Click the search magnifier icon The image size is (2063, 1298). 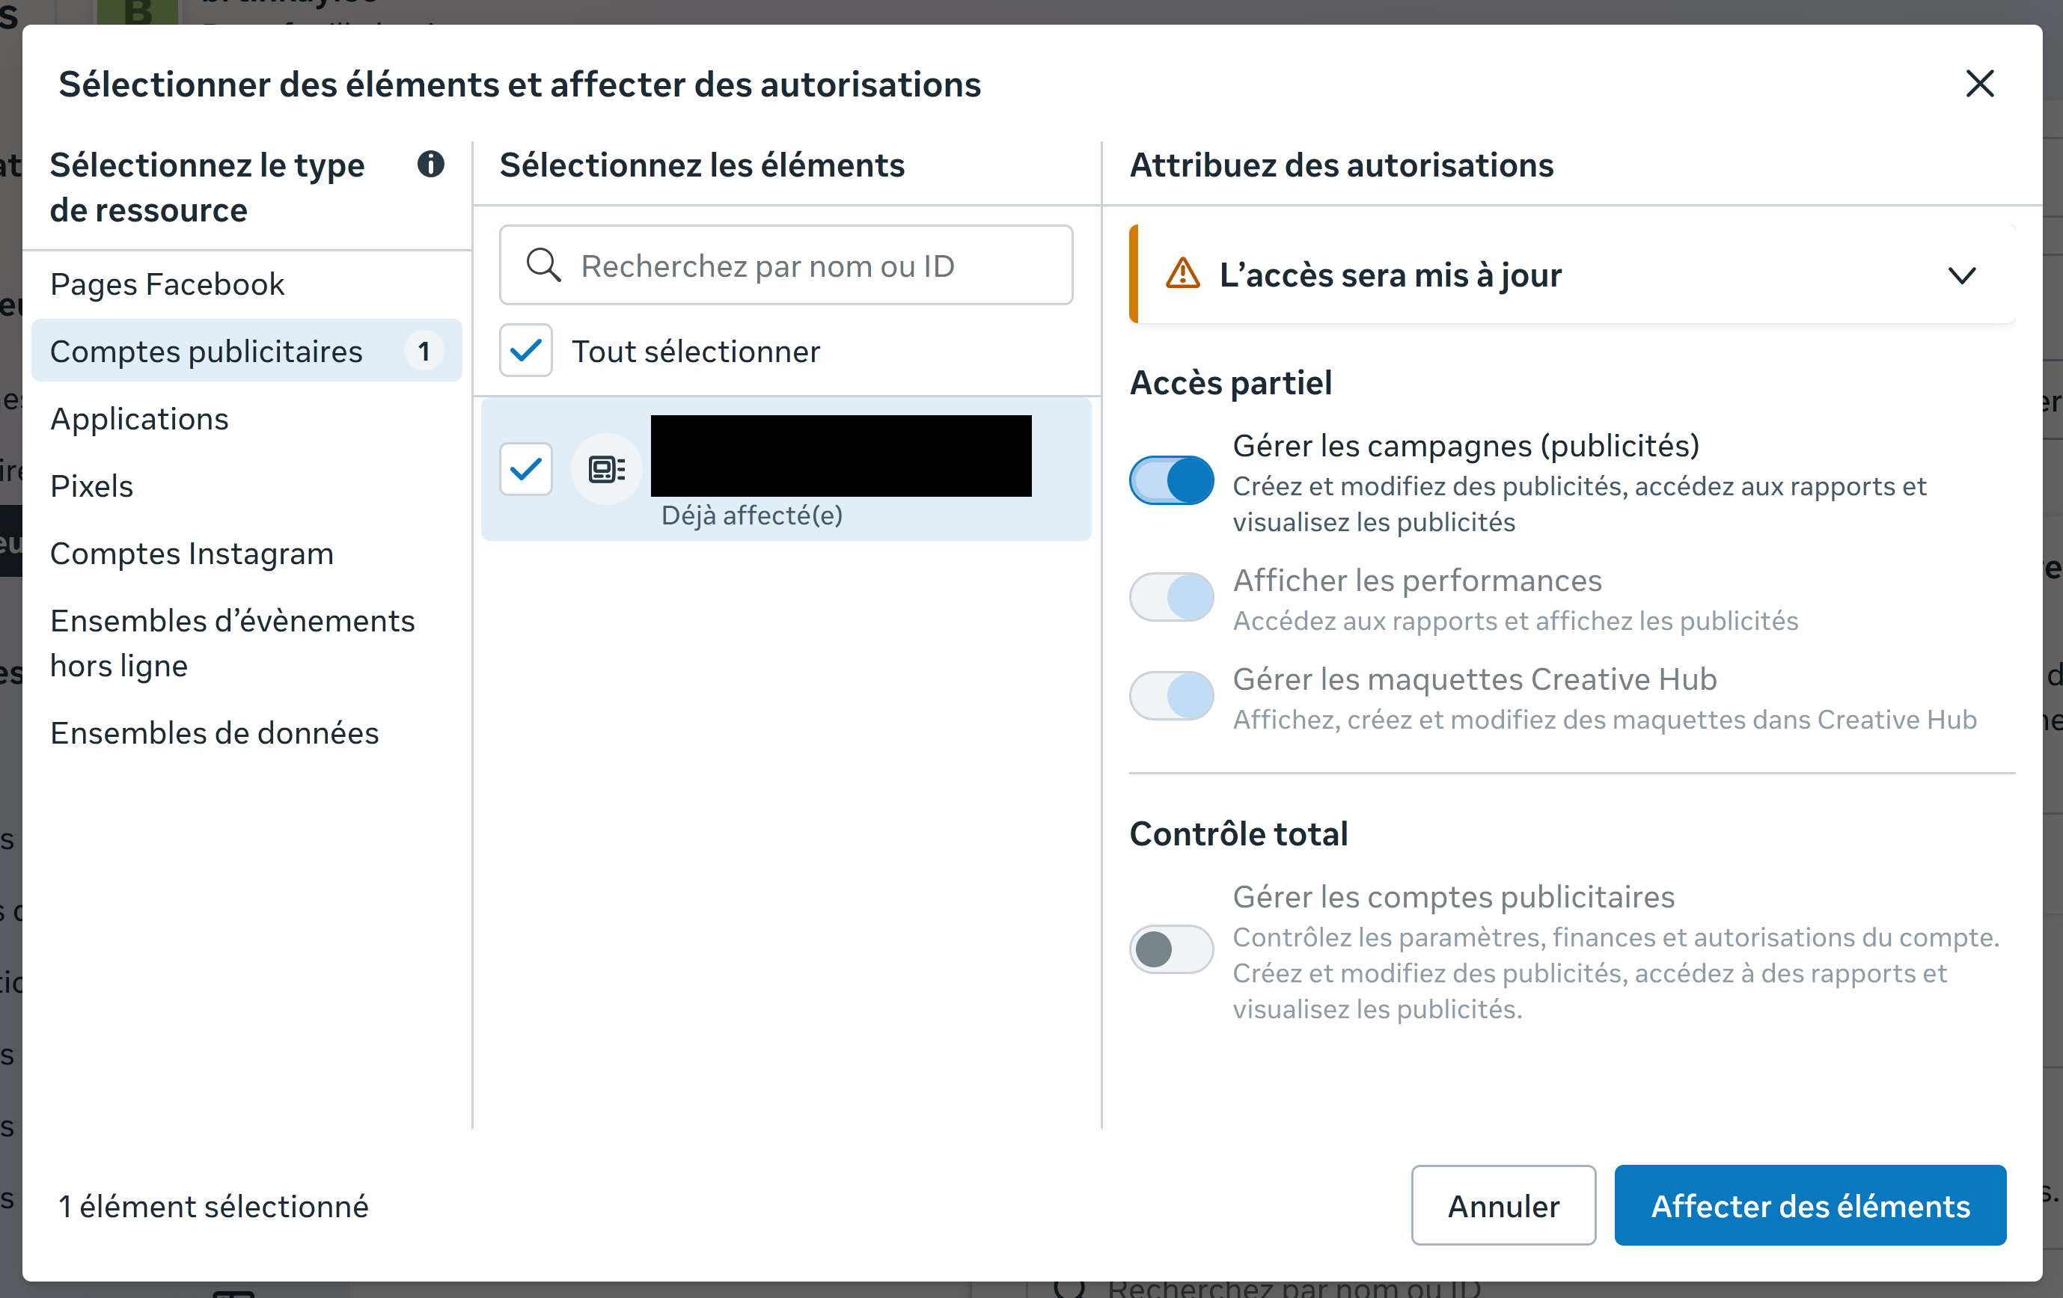[543, 266]
